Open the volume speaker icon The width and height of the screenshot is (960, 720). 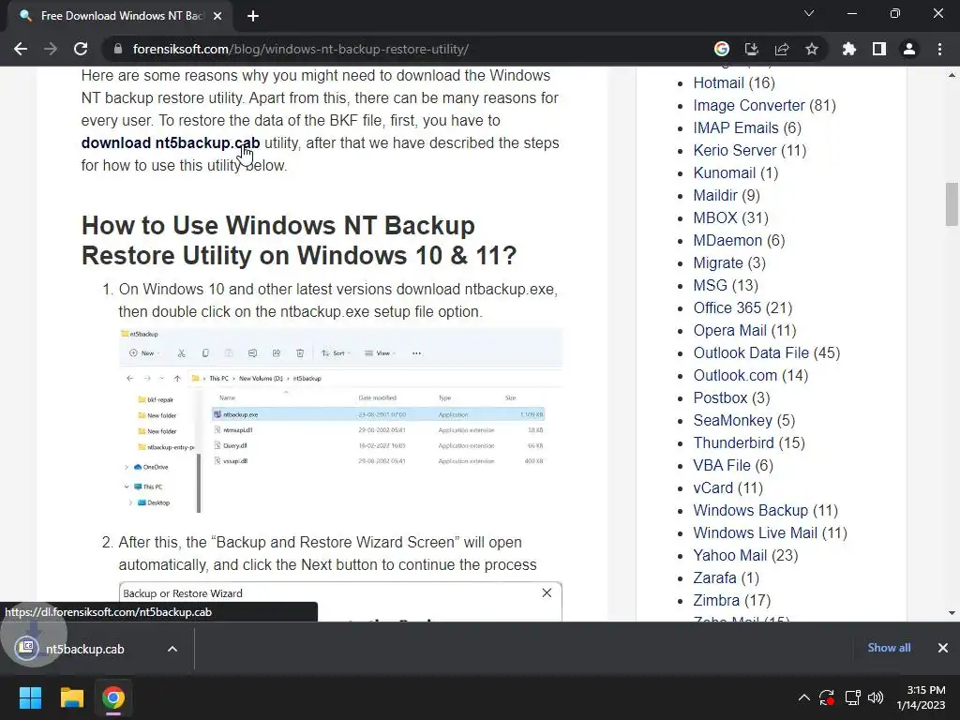click(x=876, y=697)
